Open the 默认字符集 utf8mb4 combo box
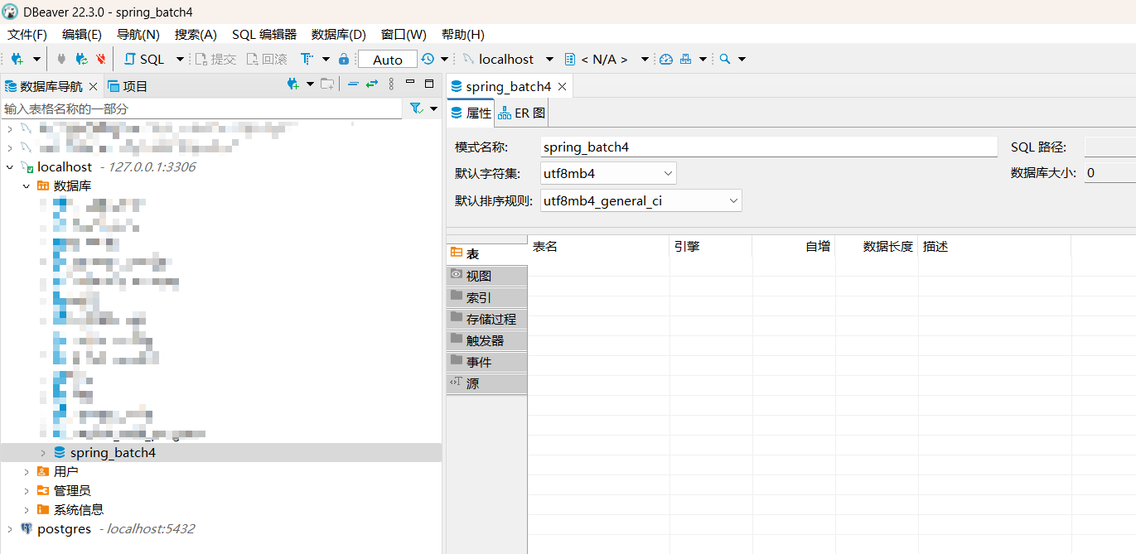Viewport: 1136px width, 554px height. pyautogui.click(x=608, y=174)
